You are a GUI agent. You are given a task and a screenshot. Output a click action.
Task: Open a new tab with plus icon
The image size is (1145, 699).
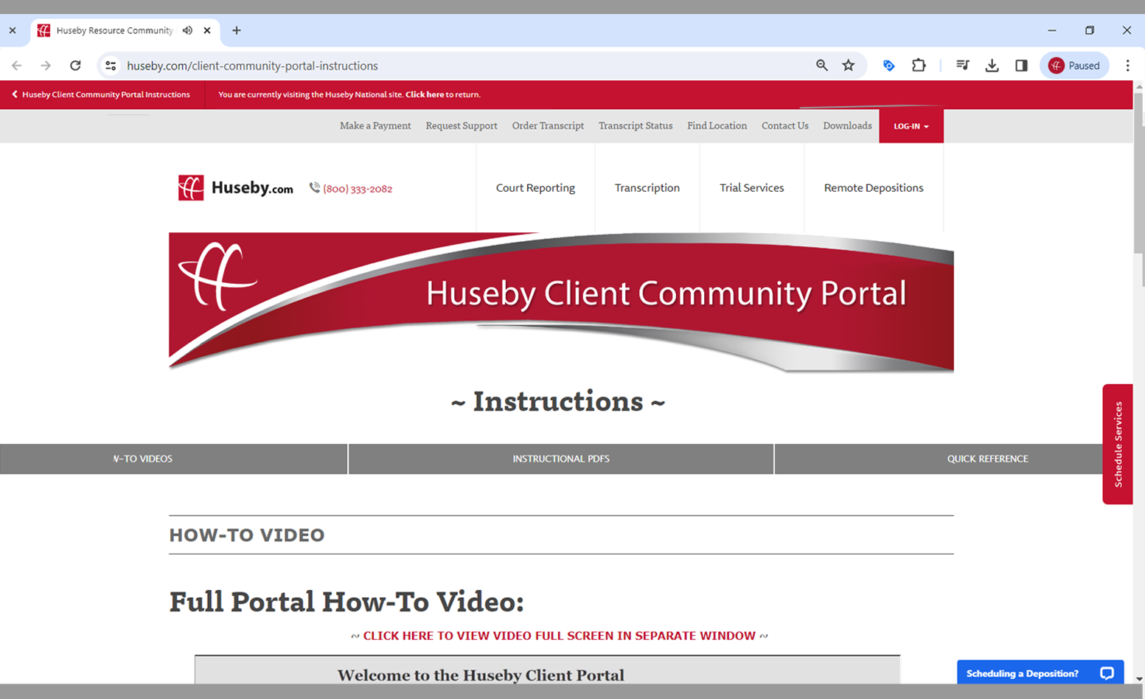click(237, 30)
